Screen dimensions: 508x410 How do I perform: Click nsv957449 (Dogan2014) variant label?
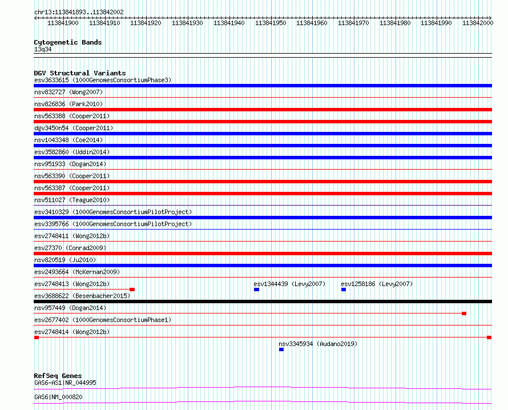[x=70, y=308]
